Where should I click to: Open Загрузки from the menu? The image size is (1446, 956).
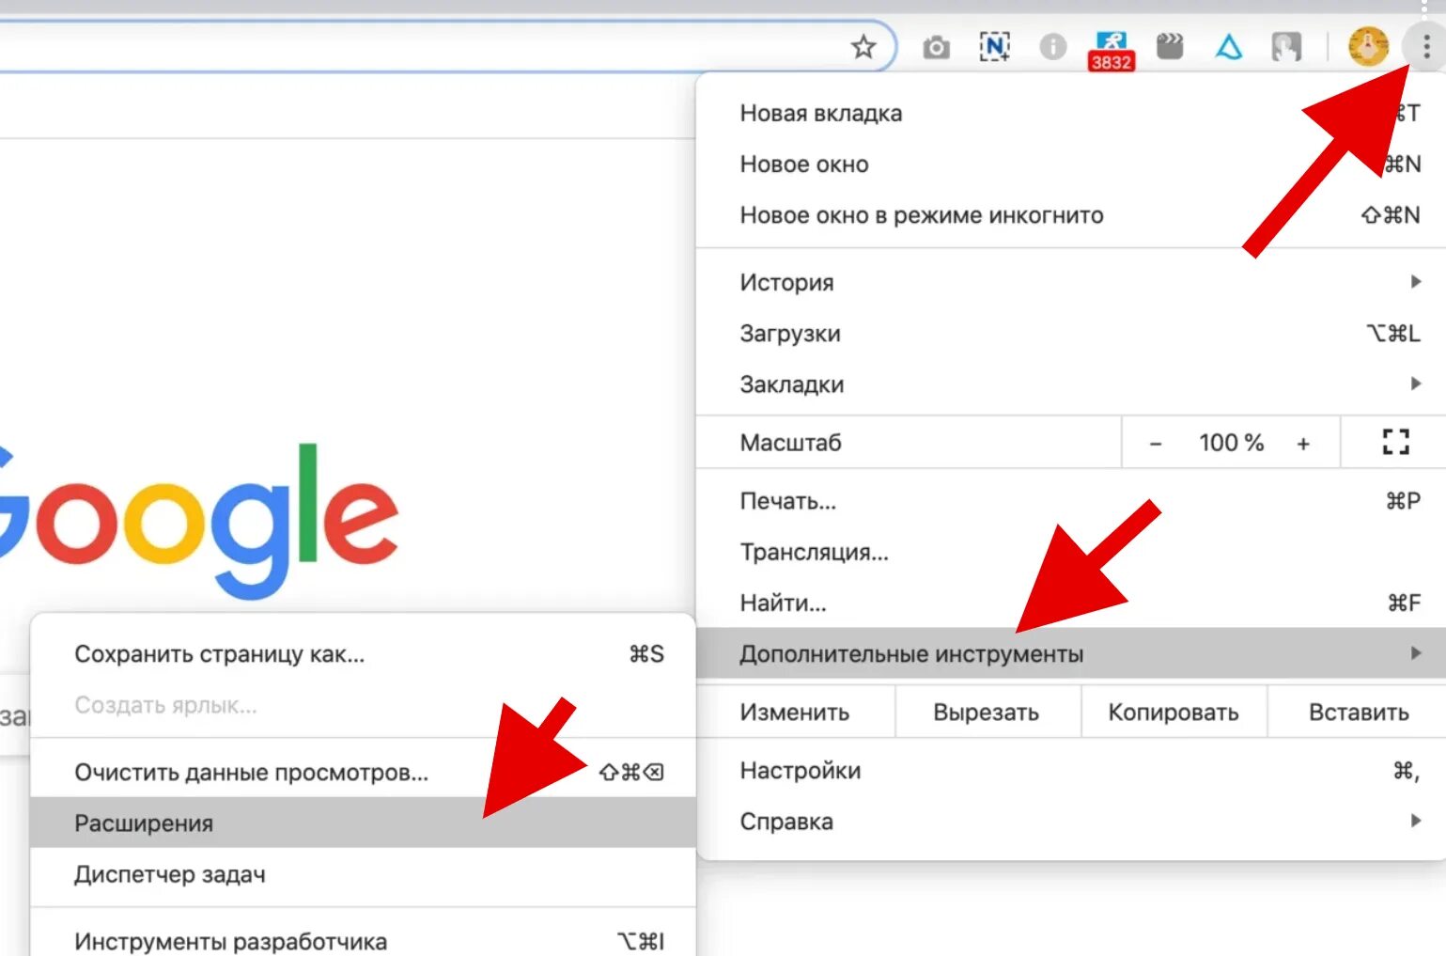tap(1070, 334)
